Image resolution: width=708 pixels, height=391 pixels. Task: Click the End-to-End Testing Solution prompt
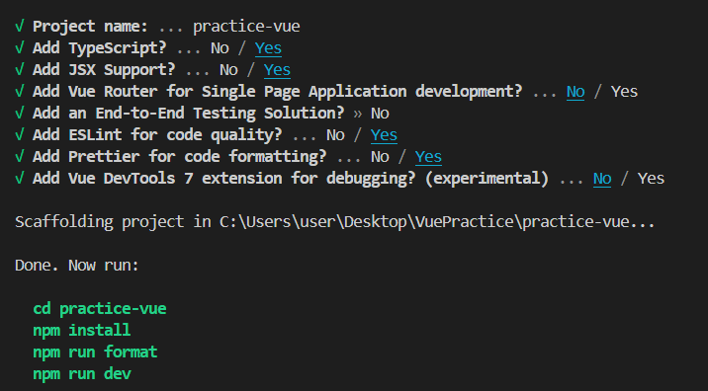(188, 113)
